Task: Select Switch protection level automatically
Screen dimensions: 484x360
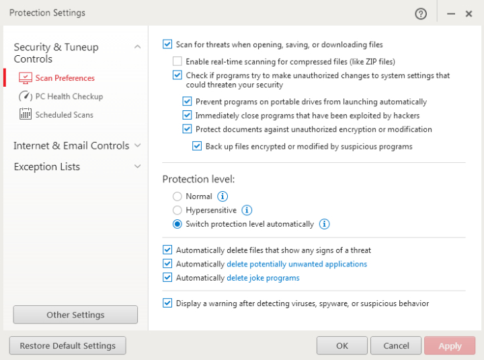Action: (x=177, y=224)
